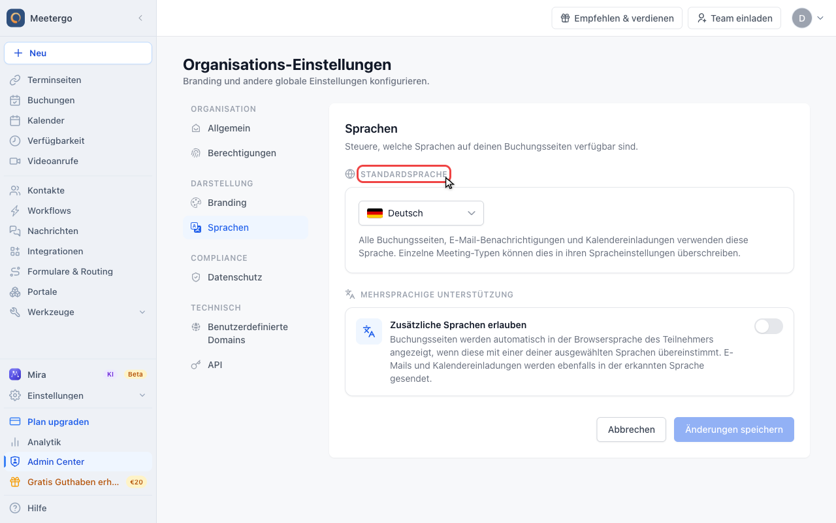Click the Kontakte people icon
Screen dimensions: 836x523
pos(15,190)
